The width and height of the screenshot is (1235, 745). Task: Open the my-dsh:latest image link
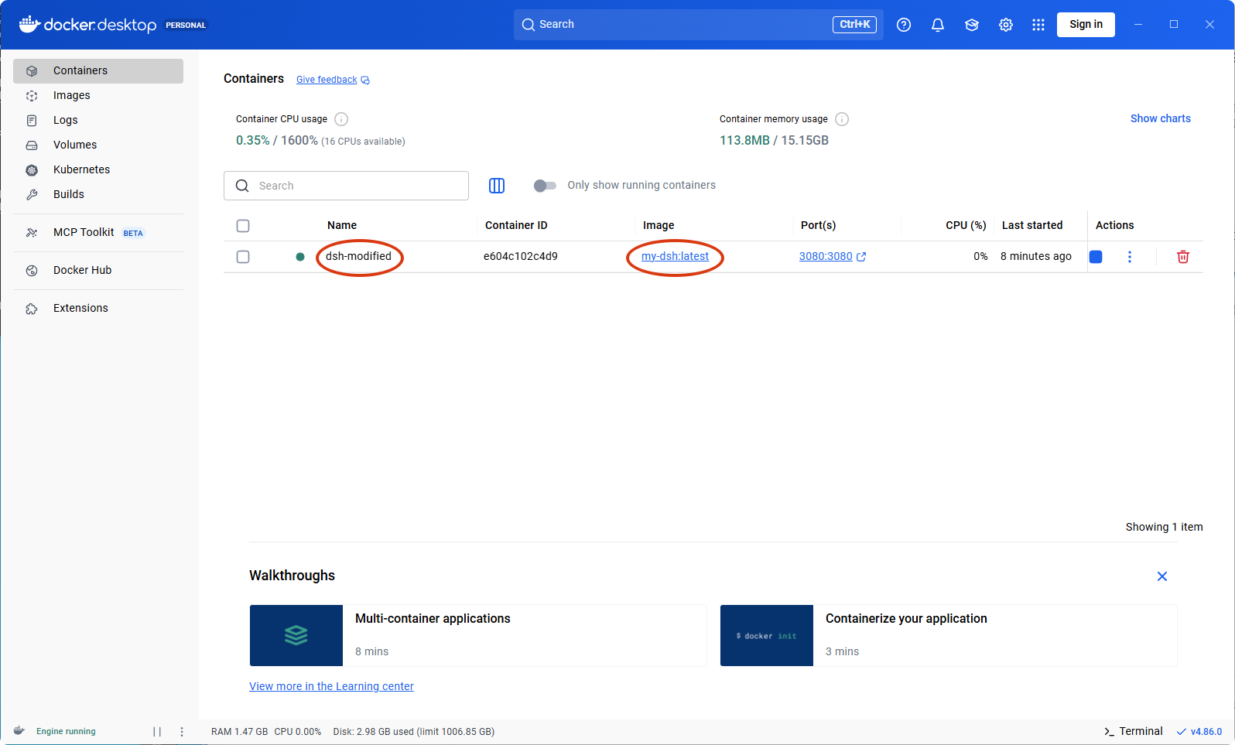point(675,256)
